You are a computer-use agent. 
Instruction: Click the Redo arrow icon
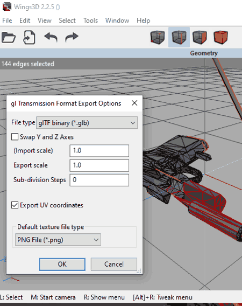(72, 37)
